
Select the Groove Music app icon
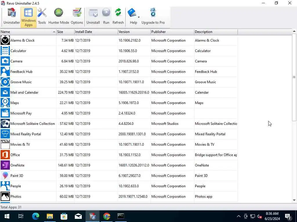[5, 82]
